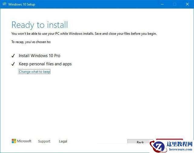Click checkmark beside Keep personal files
The height and width of the screenshot is (153, 194).
pyautogui.click(x=13, y=64)
